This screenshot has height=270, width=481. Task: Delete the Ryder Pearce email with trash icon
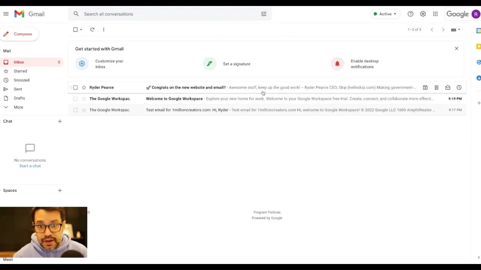click(436, 87)
